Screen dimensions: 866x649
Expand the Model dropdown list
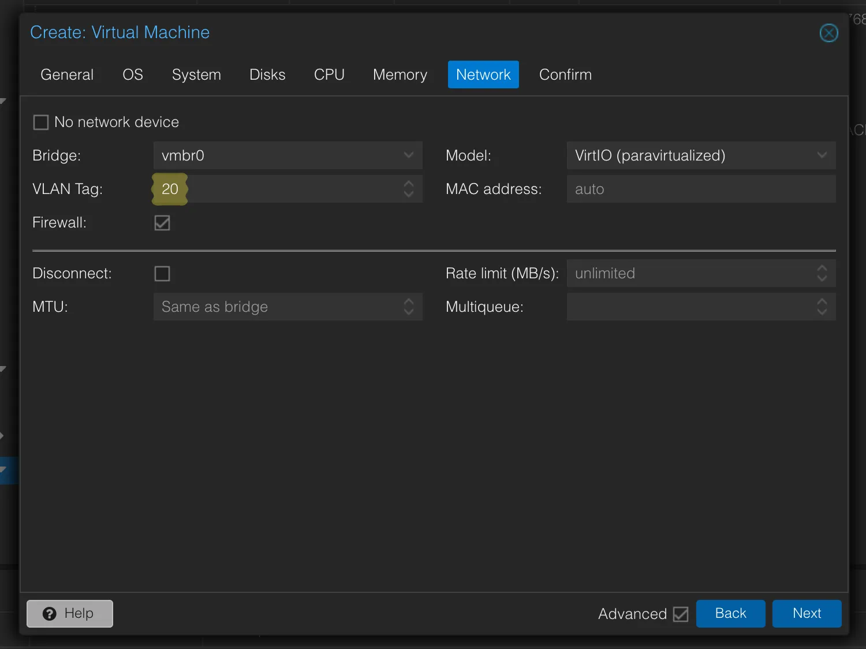[822, 155]
